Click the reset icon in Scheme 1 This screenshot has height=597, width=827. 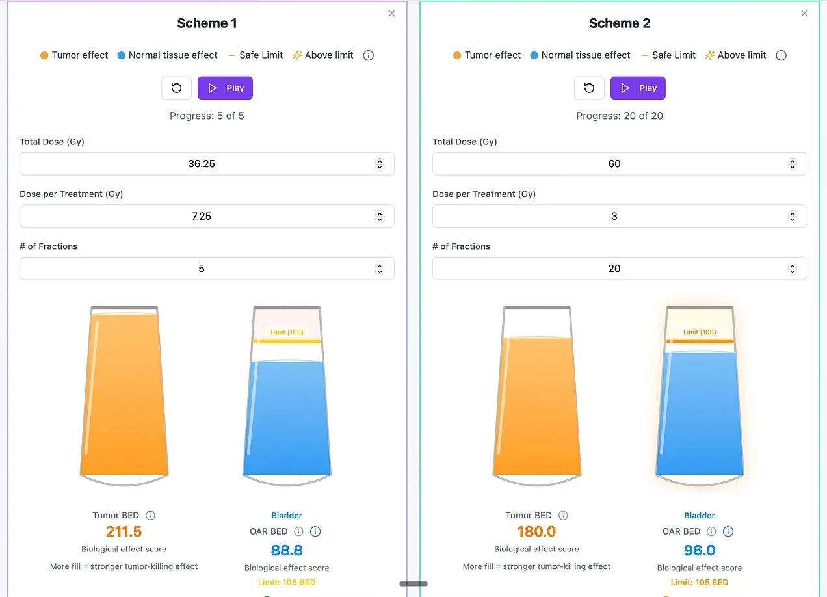pyautogui.click(x=176, y=88)
